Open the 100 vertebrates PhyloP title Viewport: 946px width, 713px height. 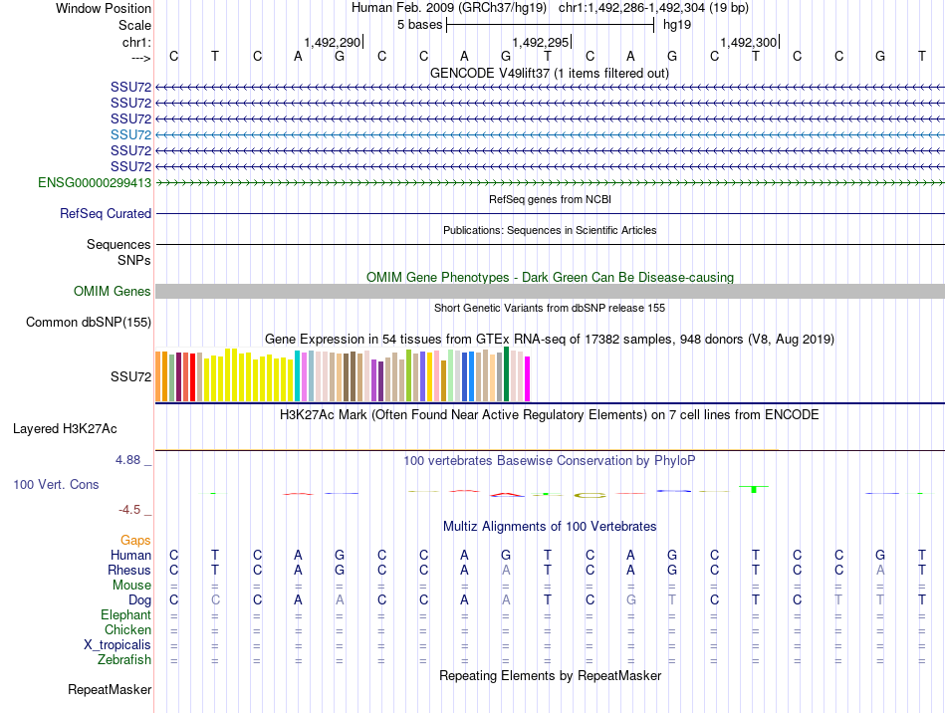click(x=549, y=461)
